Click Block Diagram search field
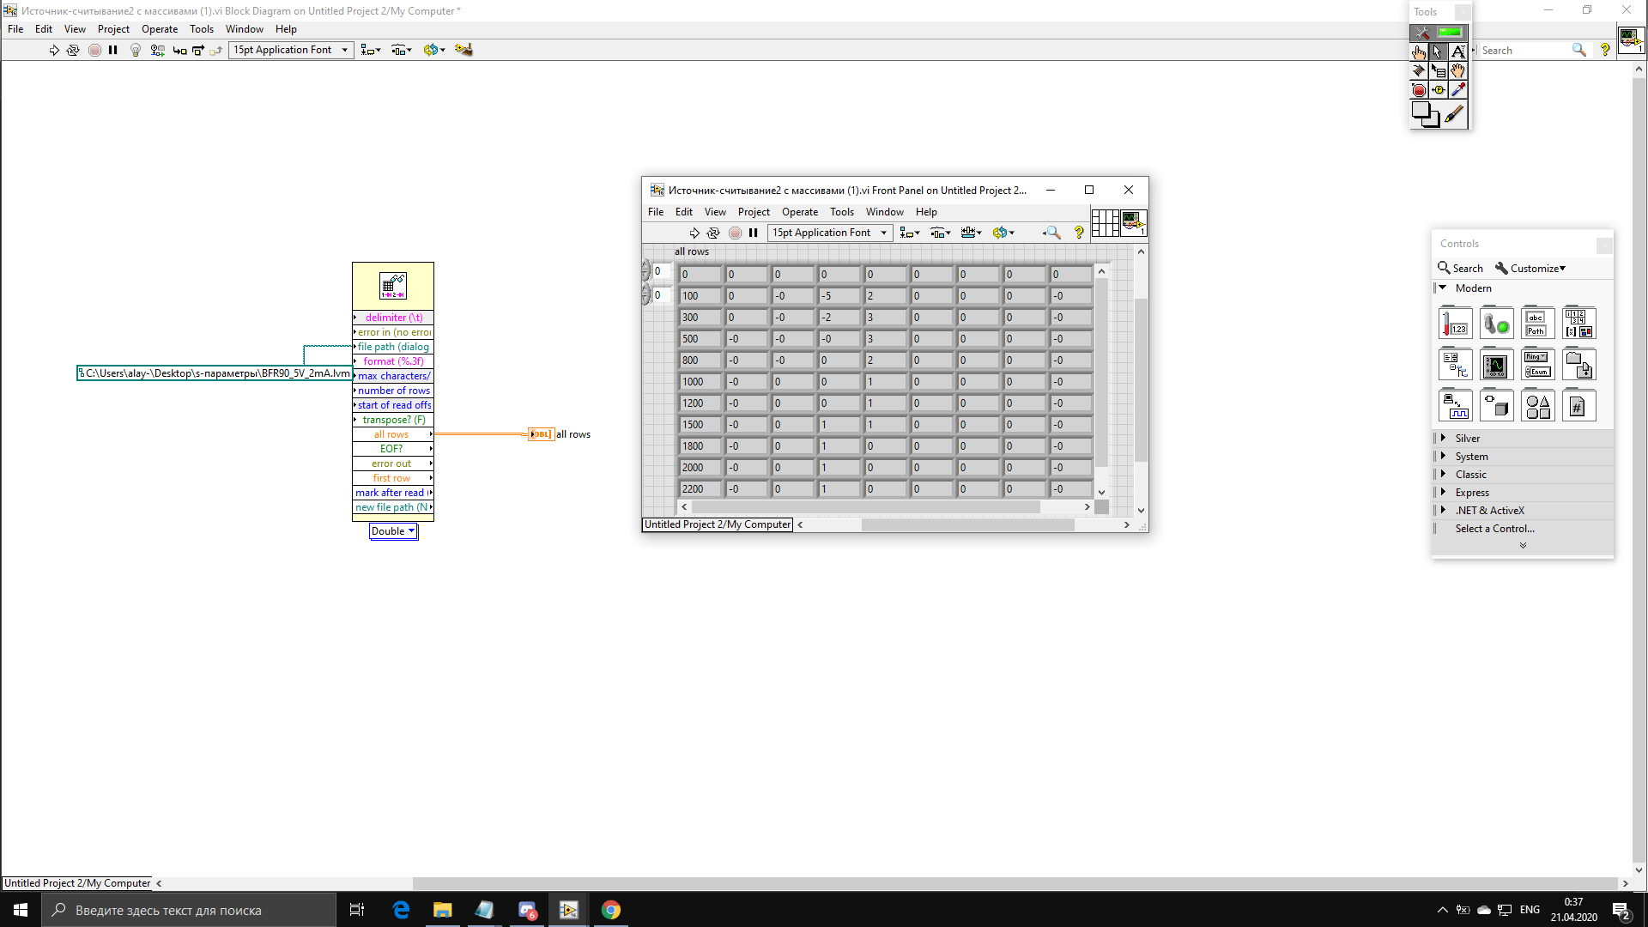The height and width of the screenshot is (927, 1648). [x=1524, y=51]
